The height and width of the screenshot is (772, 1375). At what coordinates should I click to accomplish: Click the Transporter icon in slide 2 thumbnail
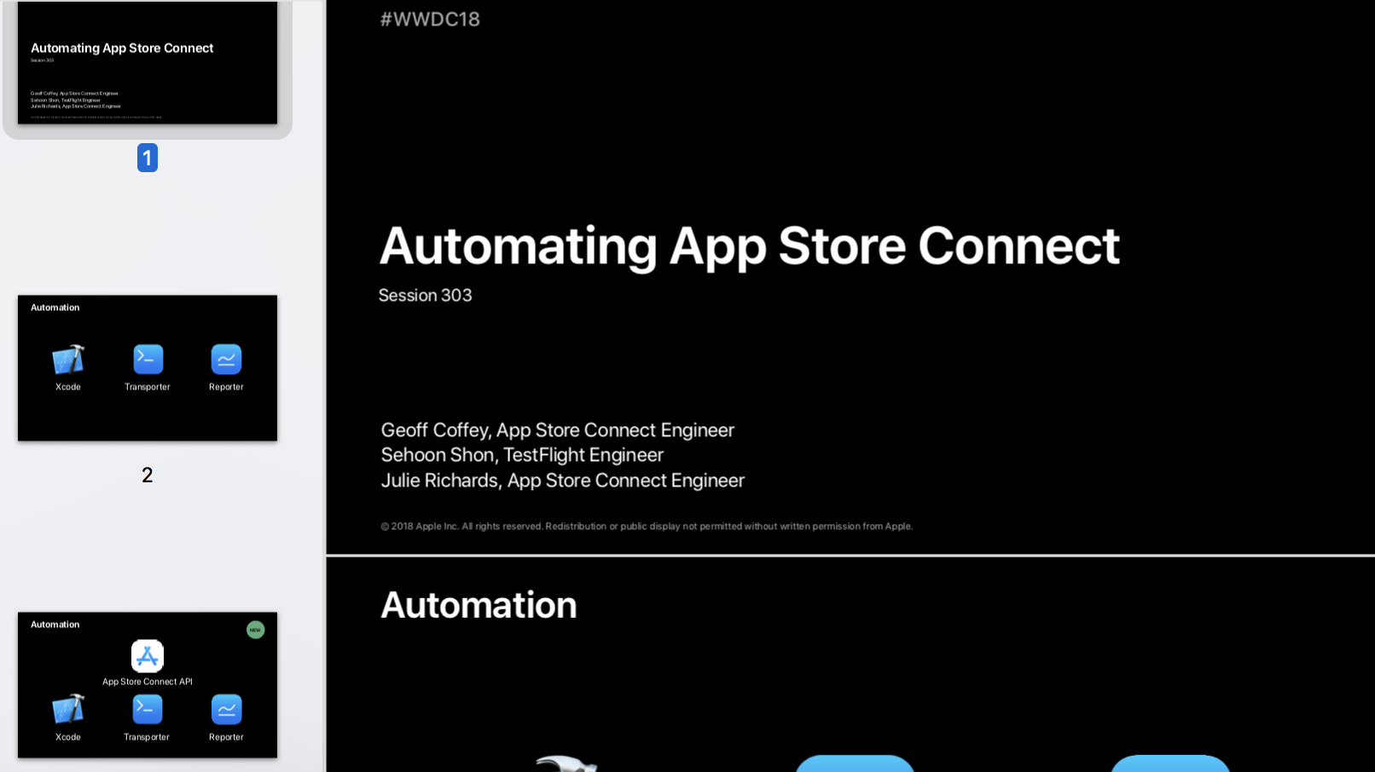148,360
